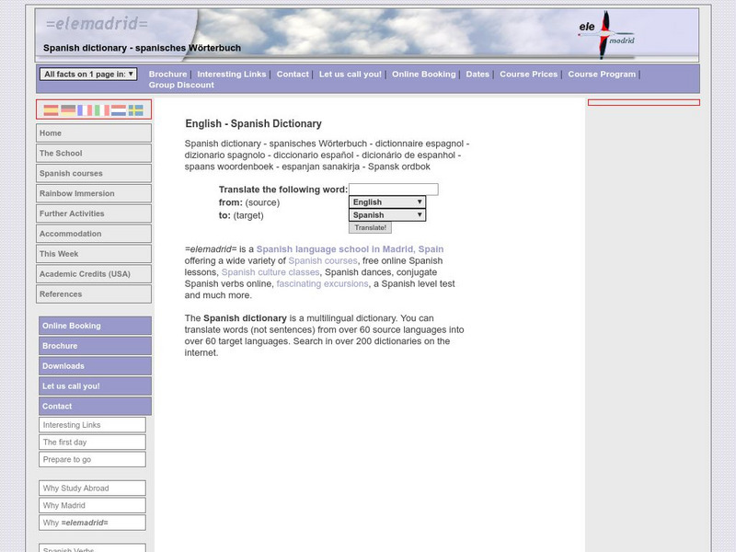The image size is (736, 552).
Task: Focus the word translation input field
Action: pos(394,190)
